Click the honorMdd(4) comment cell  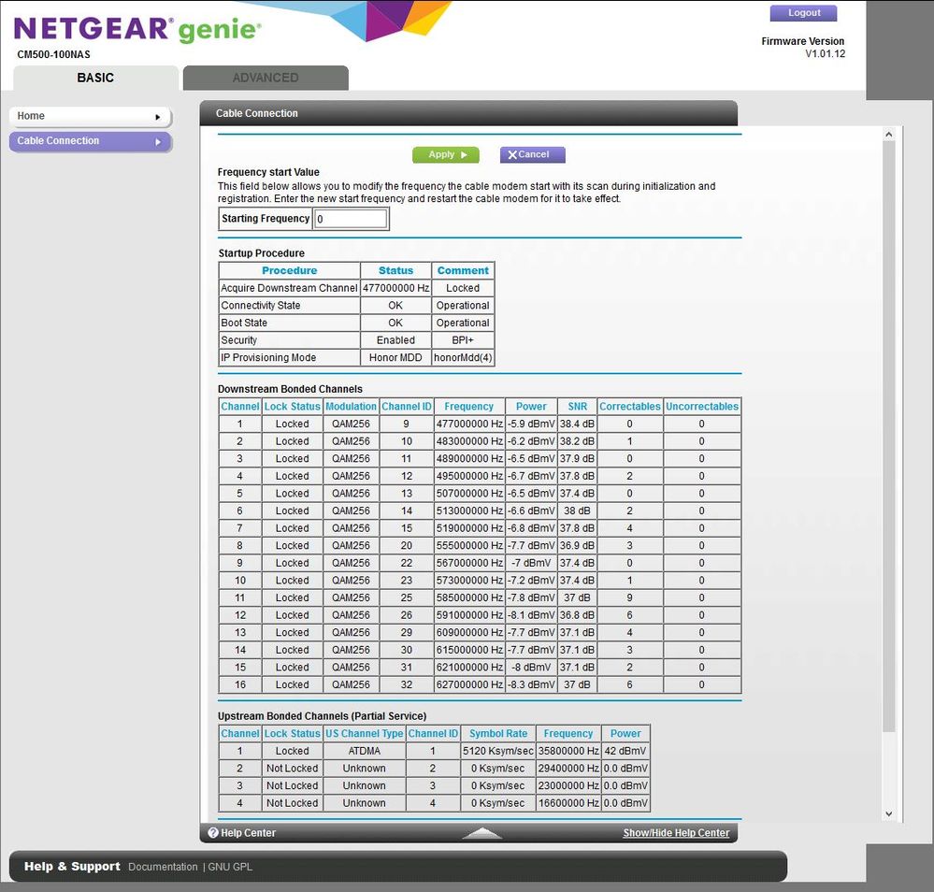pos(463,357)
